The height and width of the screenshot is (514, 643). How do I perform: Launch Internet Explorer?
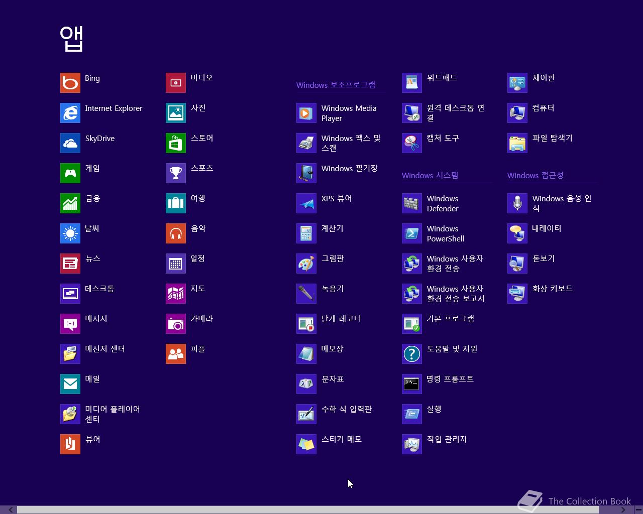(101, 113)
